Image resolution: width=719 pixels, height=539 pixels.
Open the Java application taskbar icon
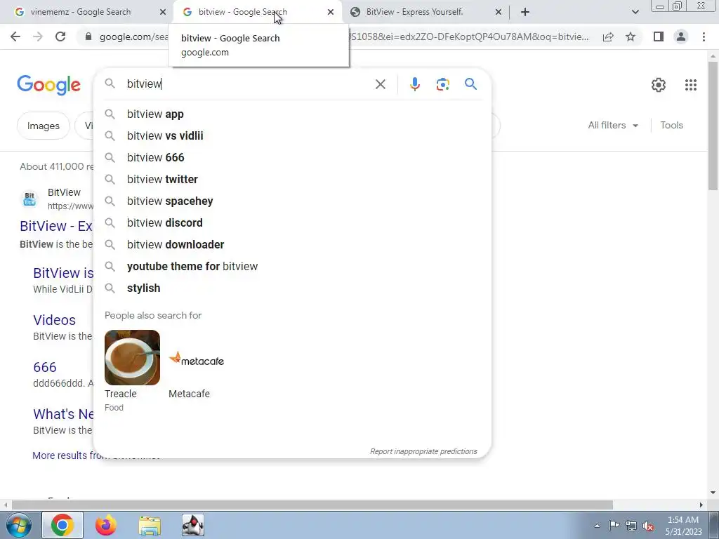pos(193,525)
